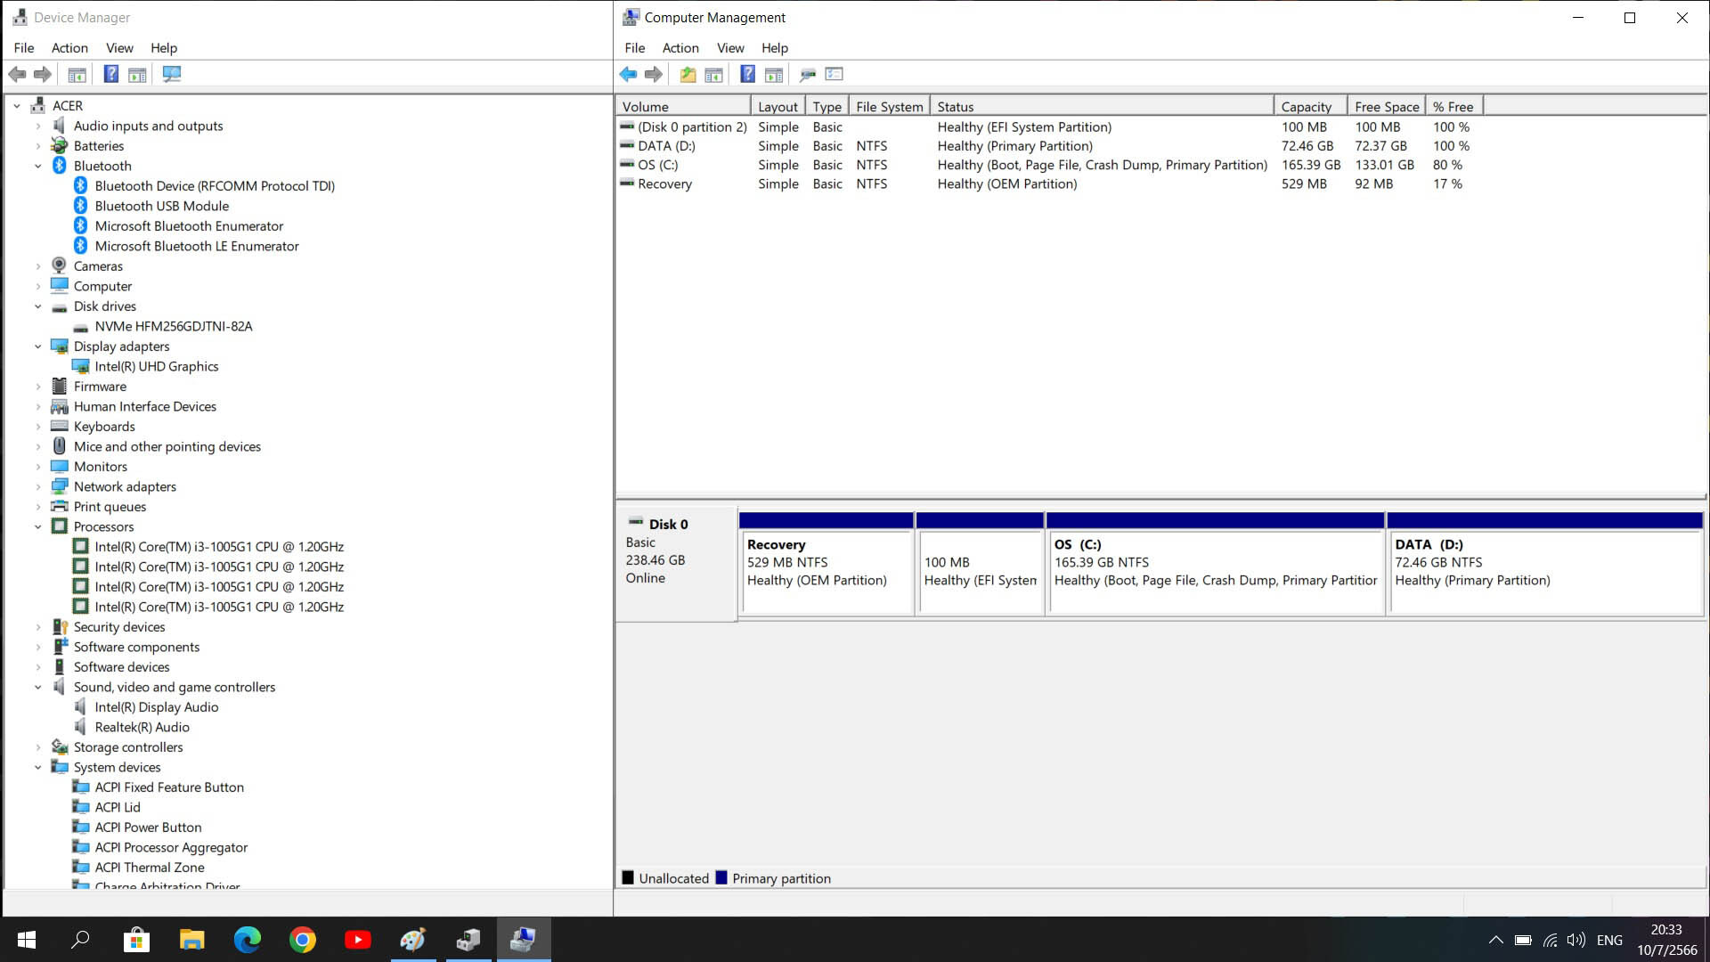Viewport: 1710px width, 962px height.
Task: Select Bluetooth USB Module device
Action: 162,207
